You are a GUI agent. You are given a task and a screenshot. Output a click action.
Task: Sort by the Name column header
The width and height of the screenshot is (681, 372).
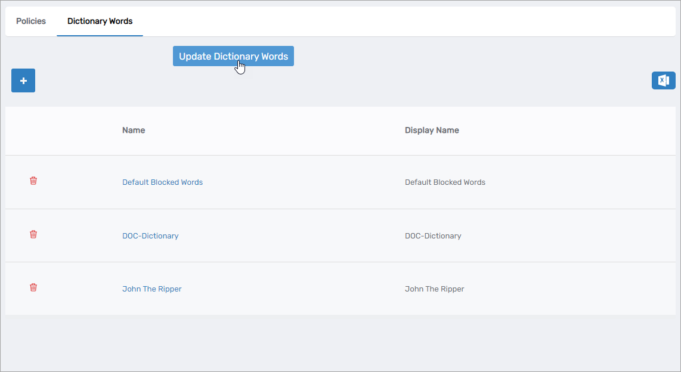point(134,130)
